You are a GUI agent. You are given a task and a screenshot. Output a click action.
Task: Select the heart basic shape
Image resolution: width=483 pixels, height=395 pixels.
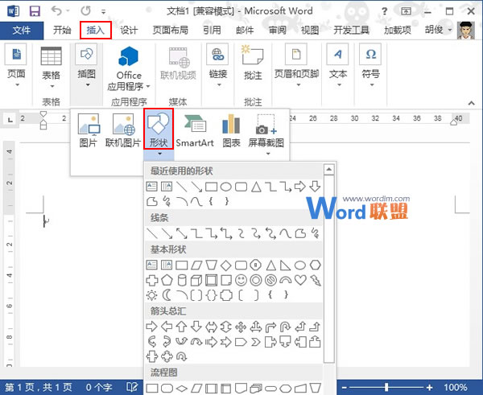click(300, 280)
